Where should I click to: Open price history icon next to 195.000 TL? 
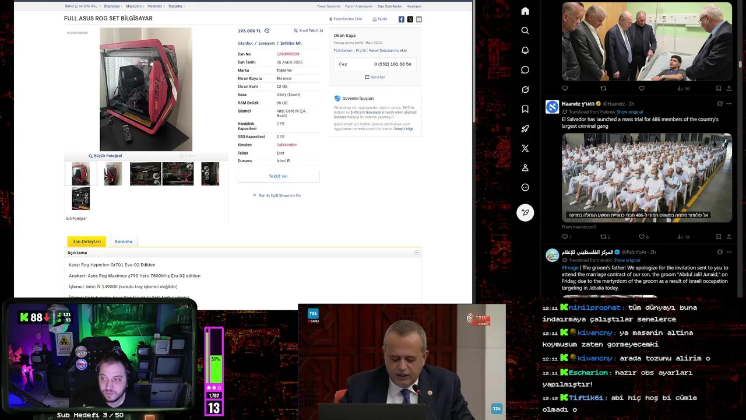266,31
